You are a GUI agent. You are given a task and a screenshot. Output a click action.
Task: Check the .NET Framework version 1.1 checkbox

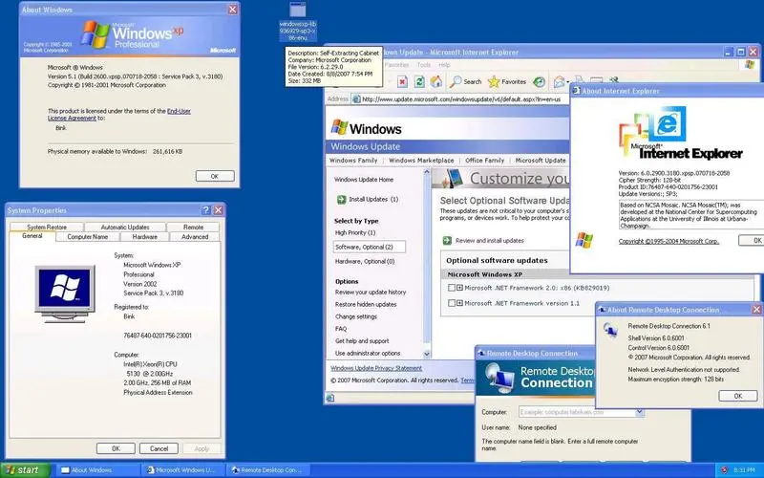click(x=452, y=303)
